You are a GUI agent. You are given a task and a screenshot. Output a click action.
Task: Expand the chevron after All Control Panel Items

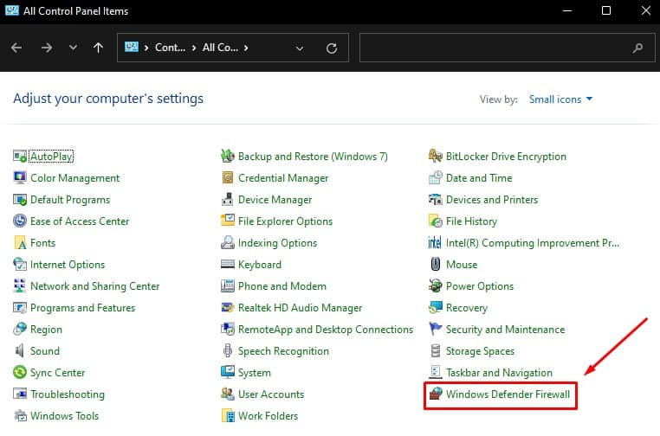(246, 48)
